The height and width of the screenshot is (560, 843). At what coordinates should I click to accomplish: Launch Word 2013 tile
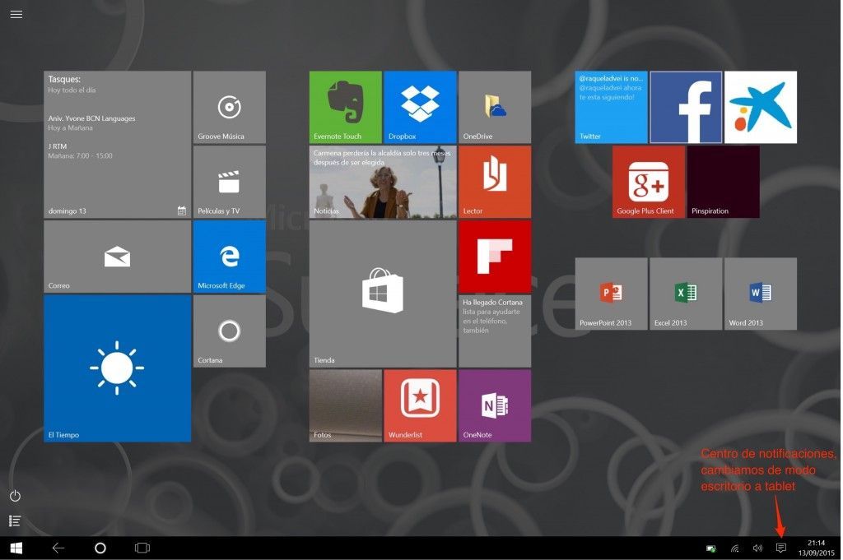(761, 294)
